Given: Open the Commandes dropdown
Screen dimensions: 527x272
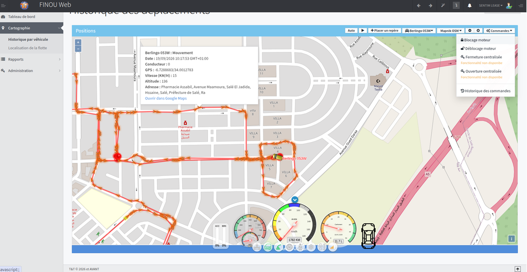Looking at the screenshot, I should 499,30.
